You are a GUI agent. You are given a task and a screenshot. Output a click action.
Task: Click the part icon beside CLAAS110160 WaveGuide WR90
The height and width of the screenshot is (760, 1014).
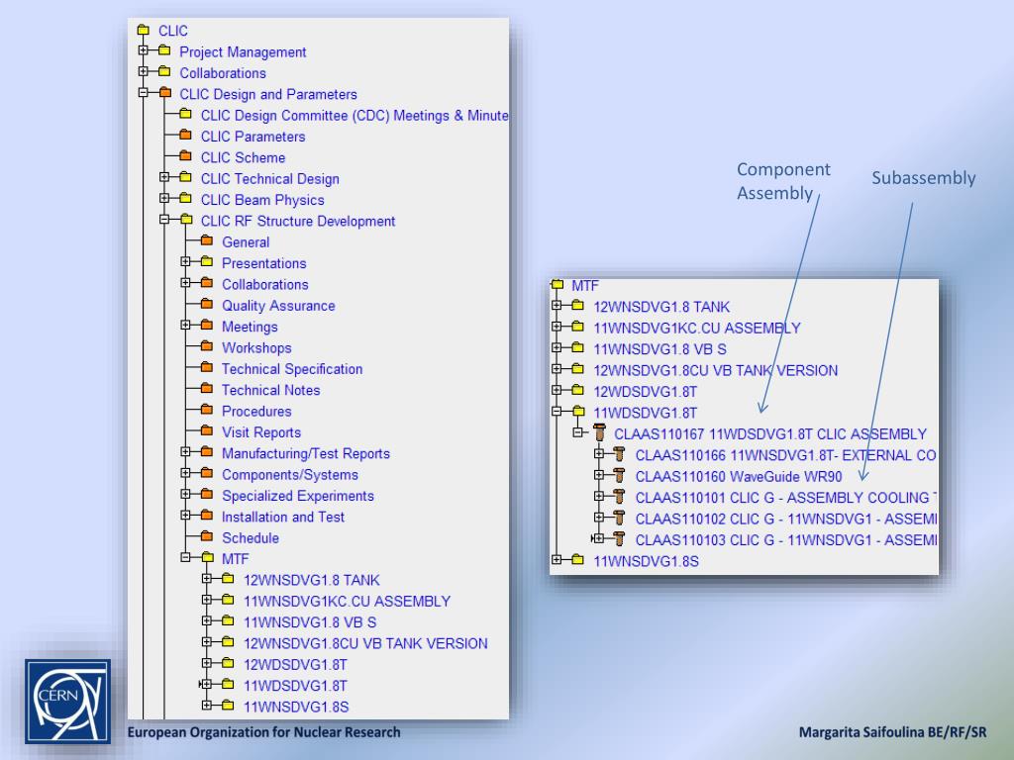[619, 476]
